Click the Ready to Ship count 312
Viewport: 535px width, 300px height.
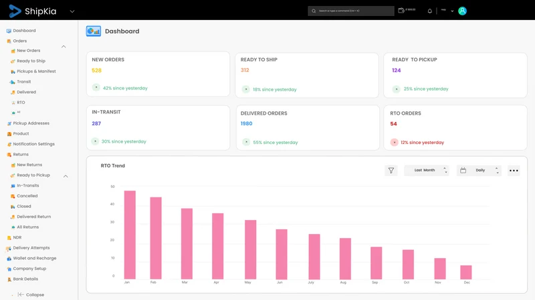(245, 70)
